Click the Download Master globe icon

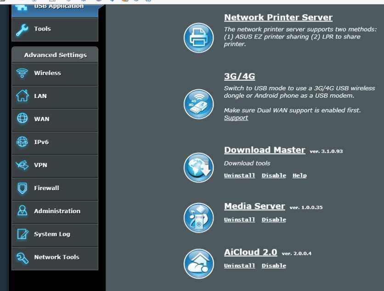(198, 168)
